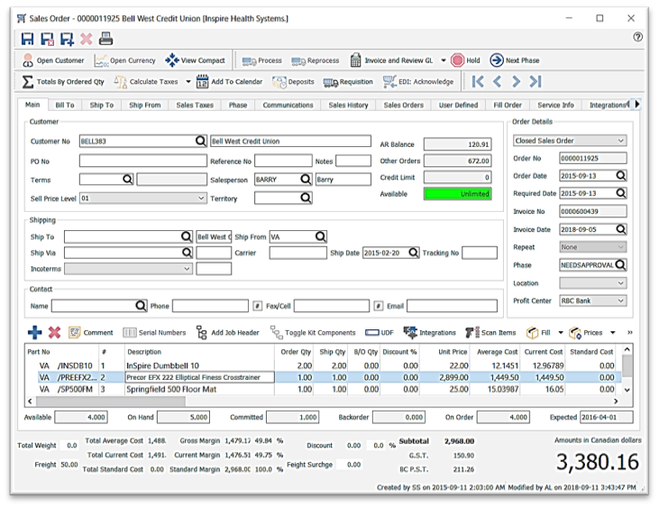Image resolution: width=659 pixels, height=508 pixels.
Task: Click the Next Phase button
Action: pos(515,60)
